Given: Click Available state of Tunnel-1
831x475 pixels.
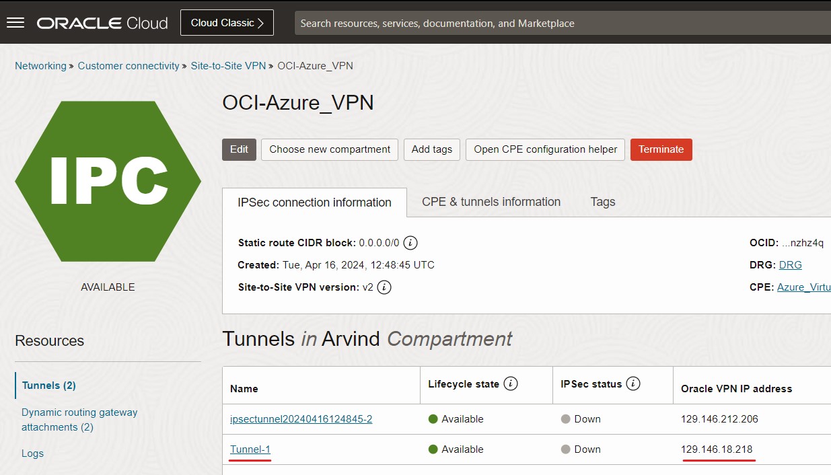Looking at the screenshot, I should pos(456,449).
